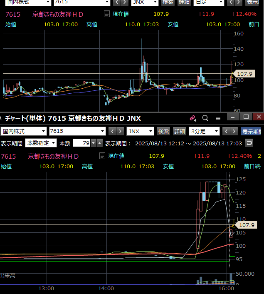The height and width of the screenshot is (294, 264).
Task: Click 検索 button in upper chart
Action: [x=168, y=2]
